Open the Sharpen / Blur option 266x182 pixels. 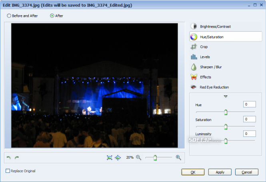tap(226, 67)
